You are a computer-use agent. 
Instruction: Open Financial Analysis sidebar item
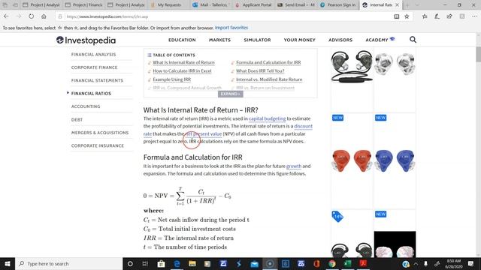[x=93, y=55]
